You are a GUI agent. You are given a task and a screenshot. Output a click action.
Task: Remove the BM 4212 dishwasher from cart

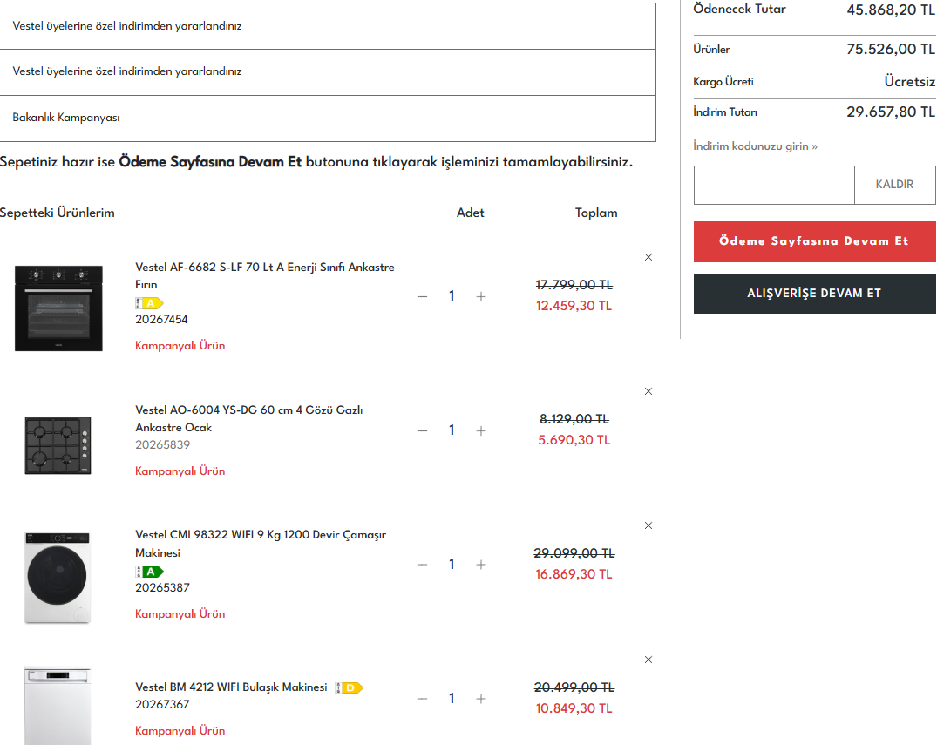pyautogui.click(x=648, y=660)
